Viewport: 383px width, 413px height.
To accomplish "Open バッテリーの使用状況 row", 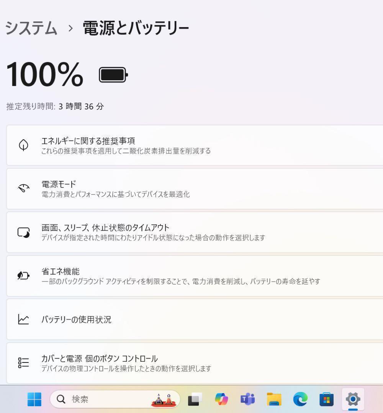I will pos(195,319).
